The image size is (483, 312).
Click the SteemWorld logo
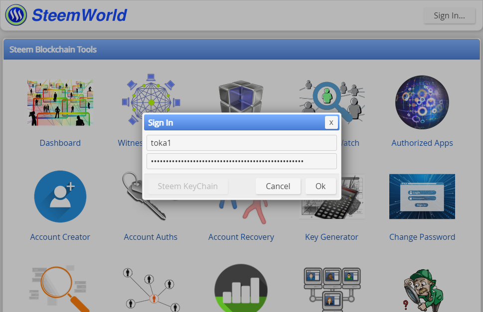click(x=66, y=15)
